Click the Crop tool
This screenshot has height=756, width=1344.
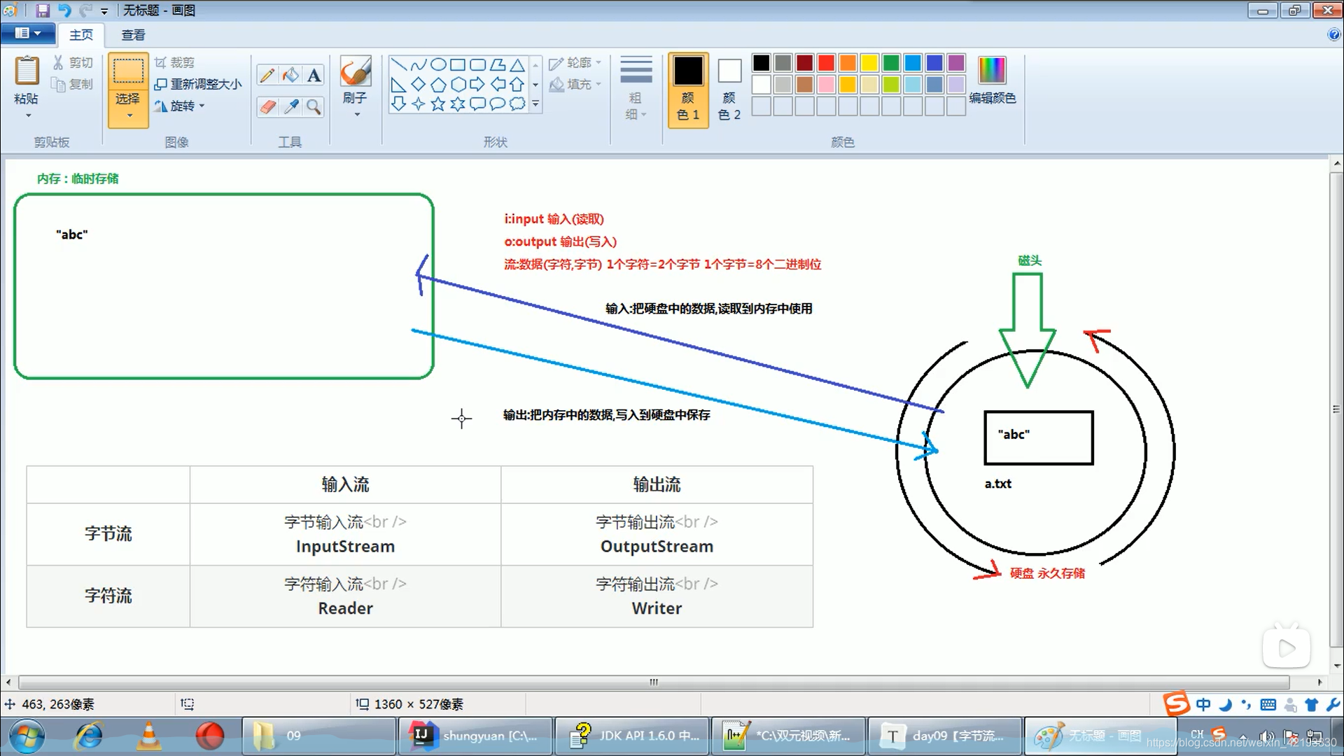pyautogui.click(x=174, y=62)
